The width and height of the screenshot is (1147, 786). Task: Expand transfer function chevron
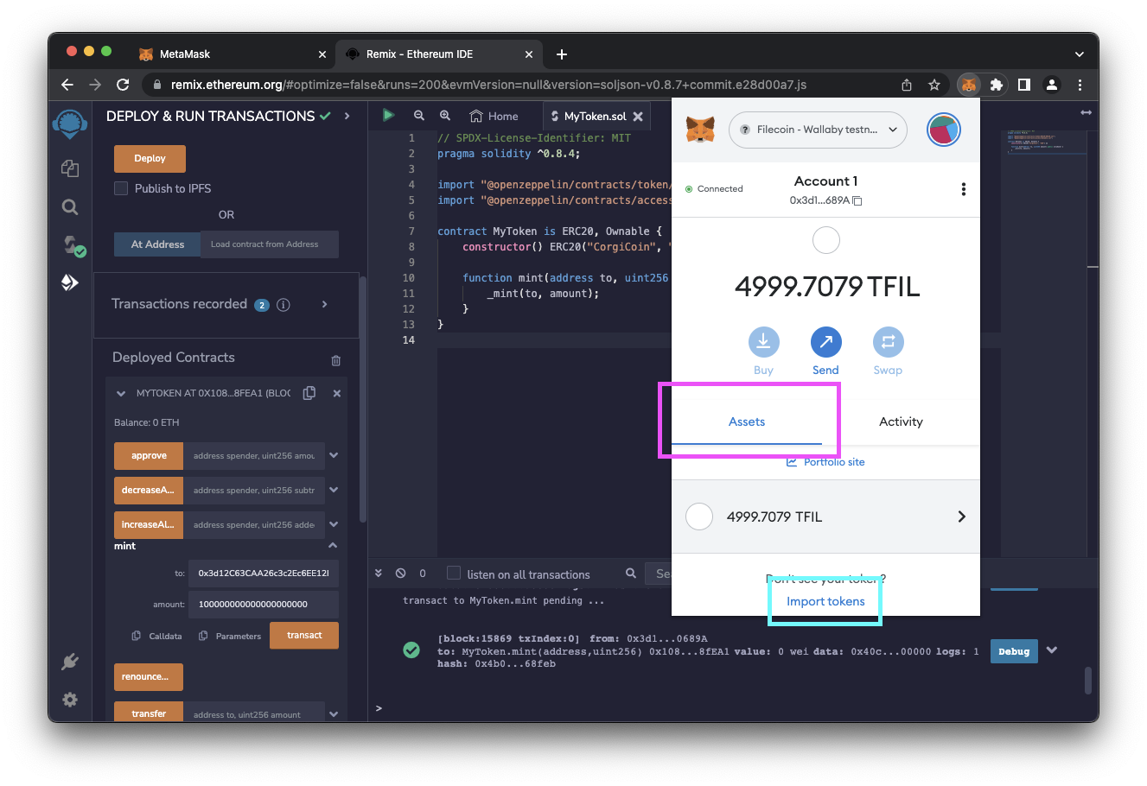click(334, 713)
